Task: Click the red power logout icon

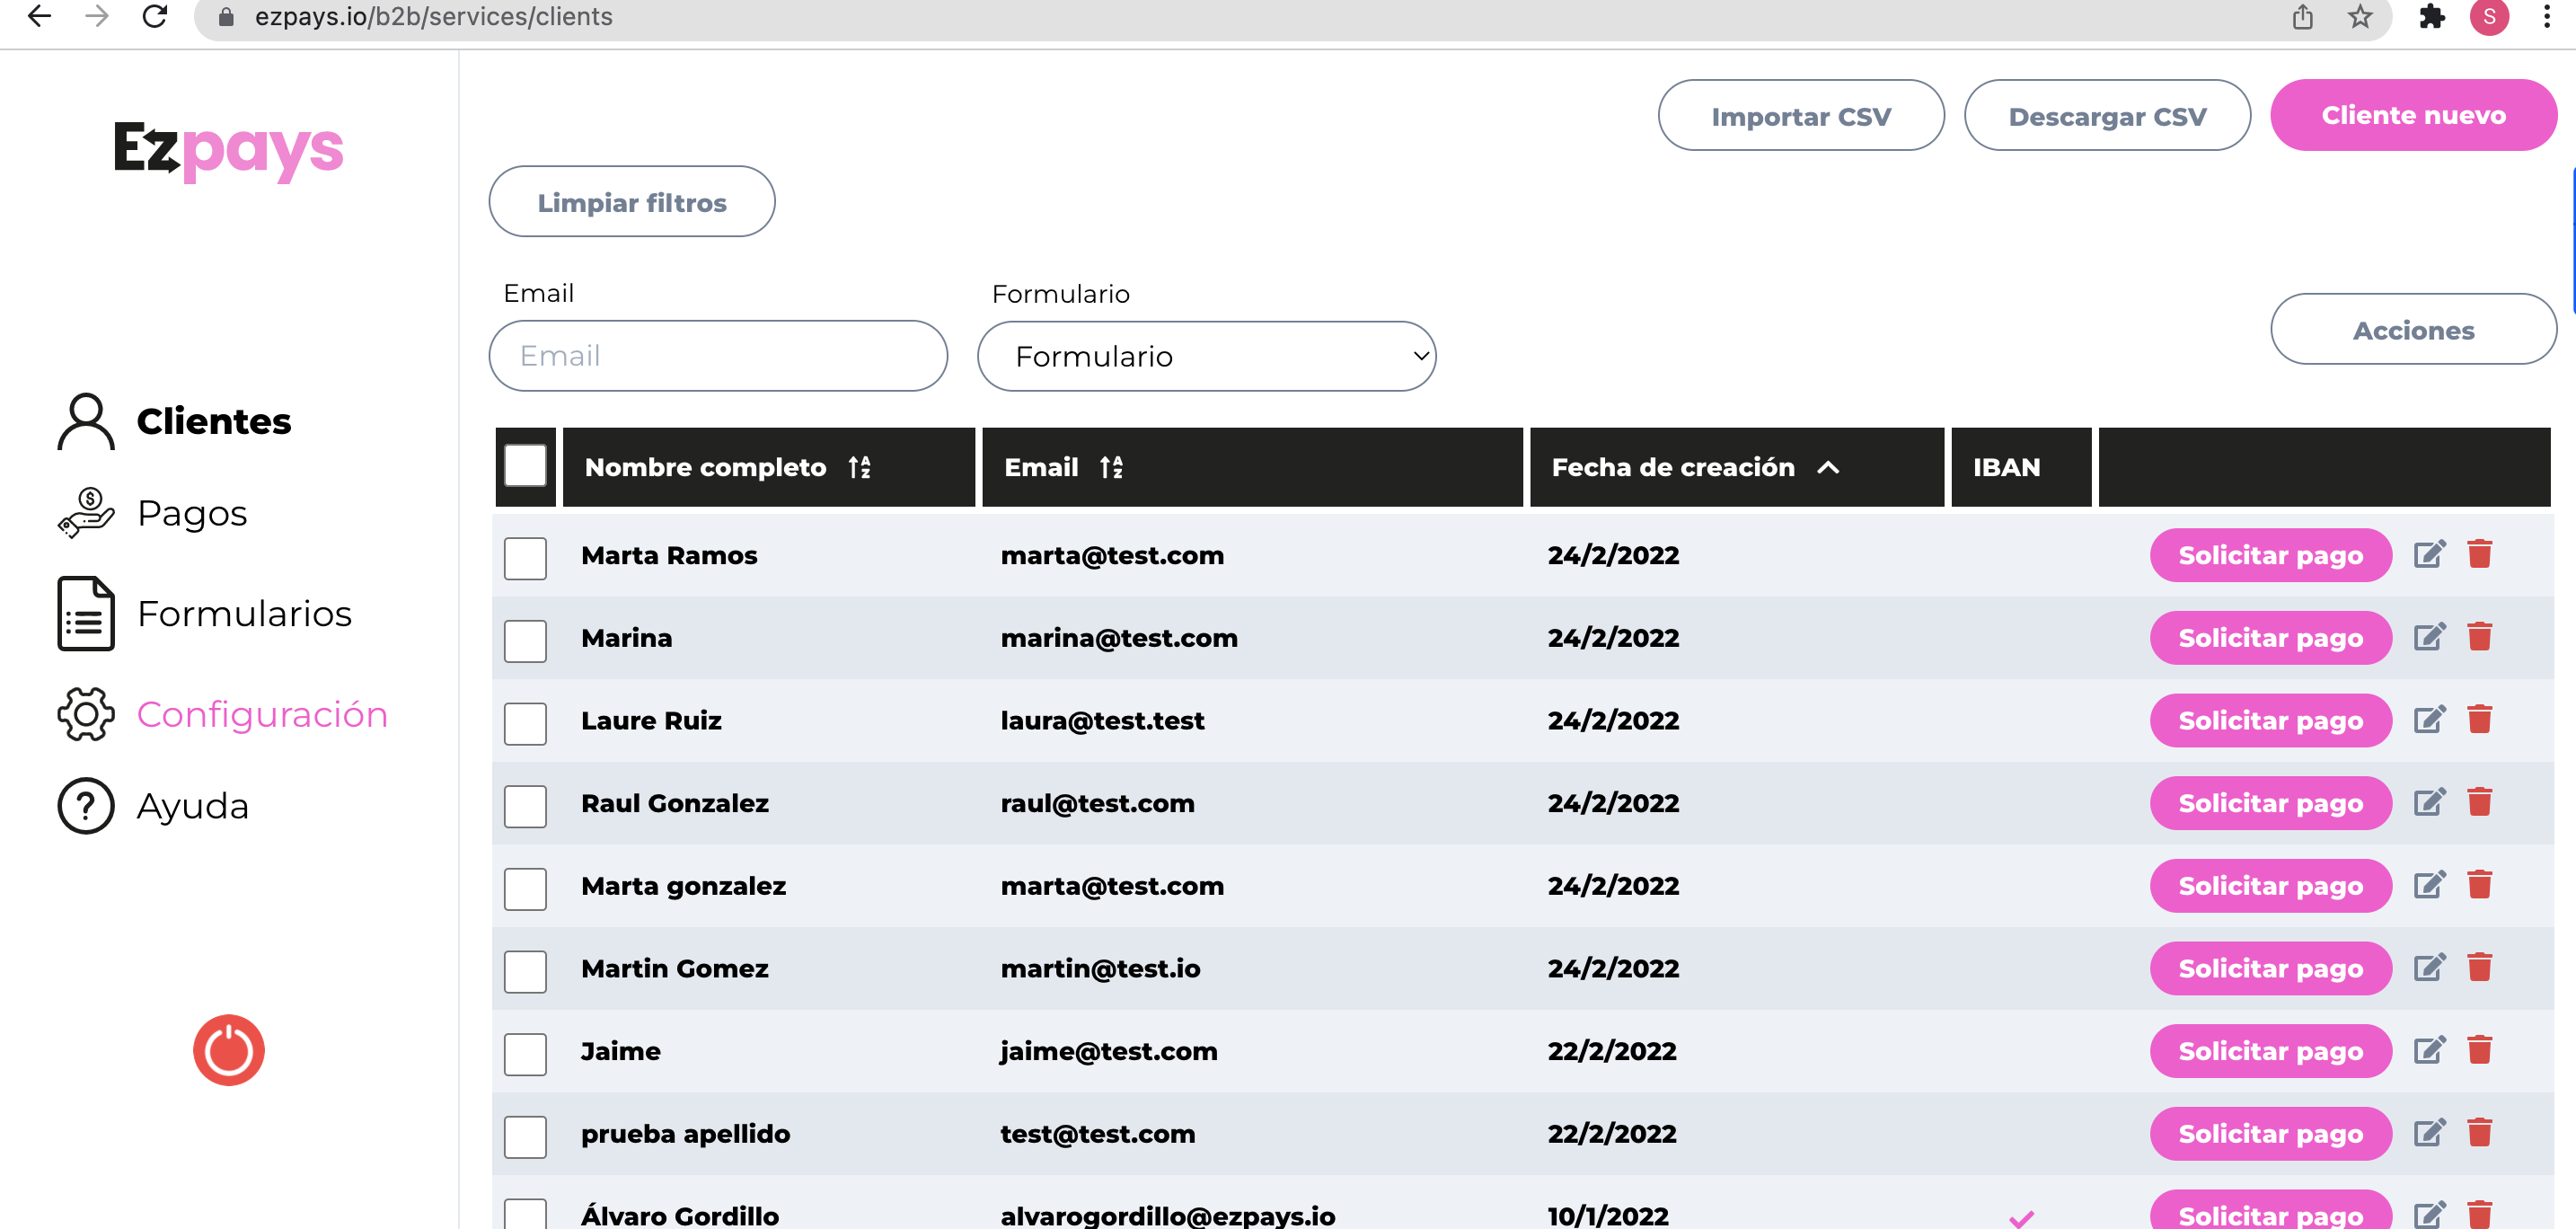Action: tap(228, 1050)
